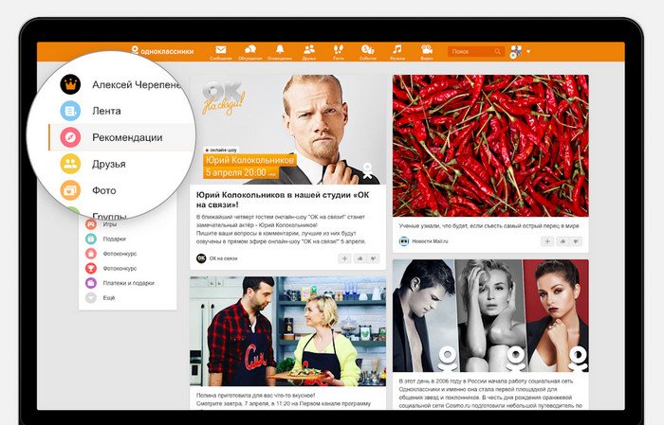Open red chili peppers image

pyautogui.click(x=490, y=146)
